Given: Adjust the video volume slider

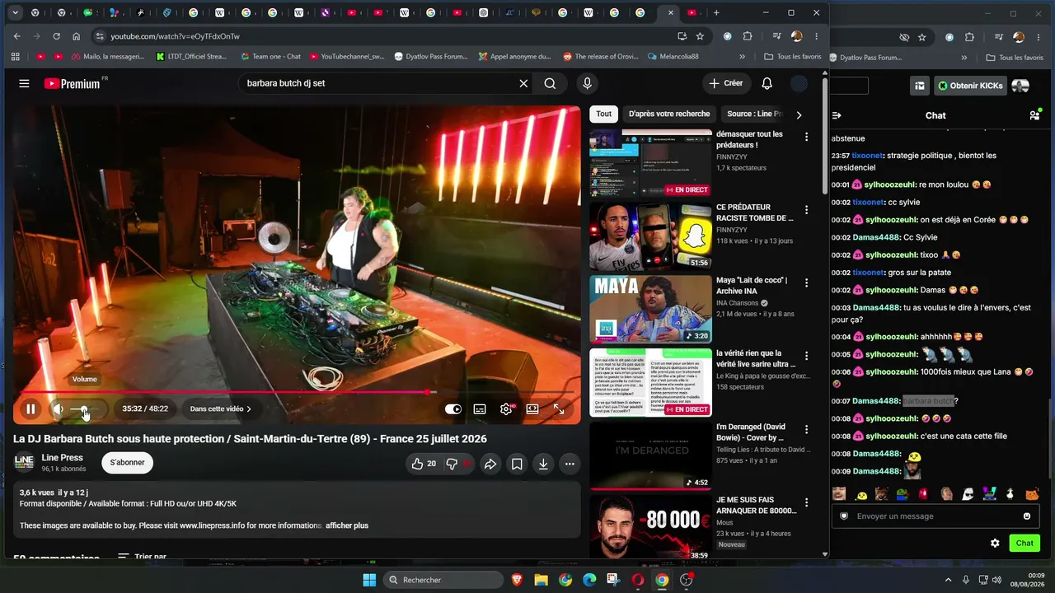Looking at the screenshot, I should click(86, 409).
